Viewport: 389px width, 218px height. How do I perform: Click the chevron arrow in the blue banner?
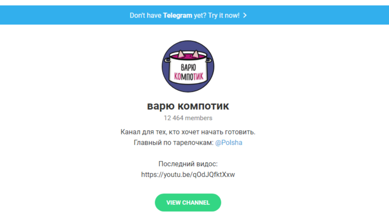coord(245,15)
